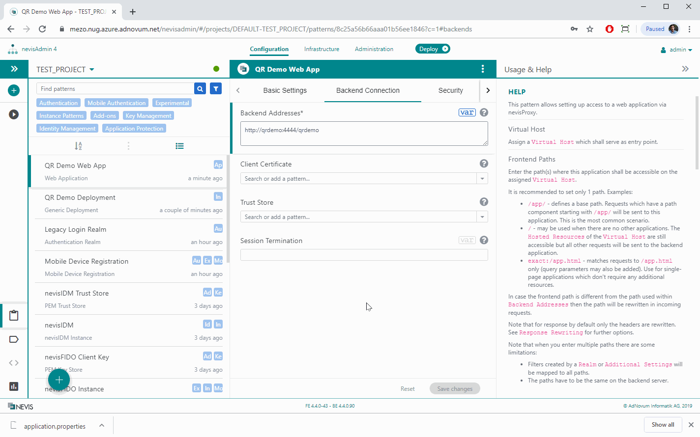
Task: Open help for Session Termination
Action: click(x=484, y=240)
